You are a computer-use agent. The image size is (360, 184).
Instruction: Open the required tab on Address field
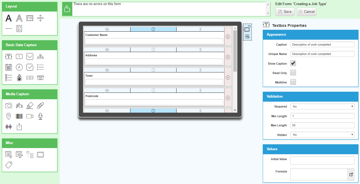(x=153, y=50)
